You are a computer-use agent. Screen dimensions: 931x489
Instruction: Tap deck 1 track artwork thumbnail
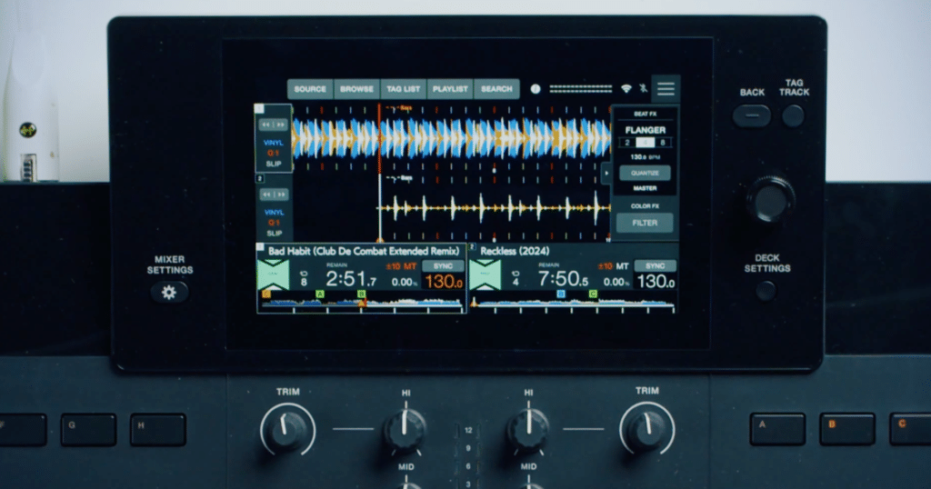(274, 275)
